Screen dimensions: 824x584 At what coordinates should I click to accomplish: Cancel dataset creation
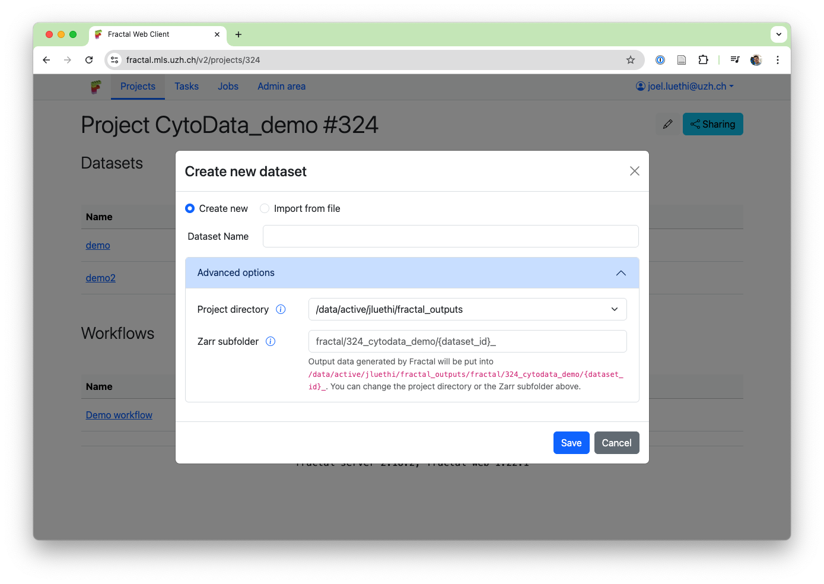point(616,443)
